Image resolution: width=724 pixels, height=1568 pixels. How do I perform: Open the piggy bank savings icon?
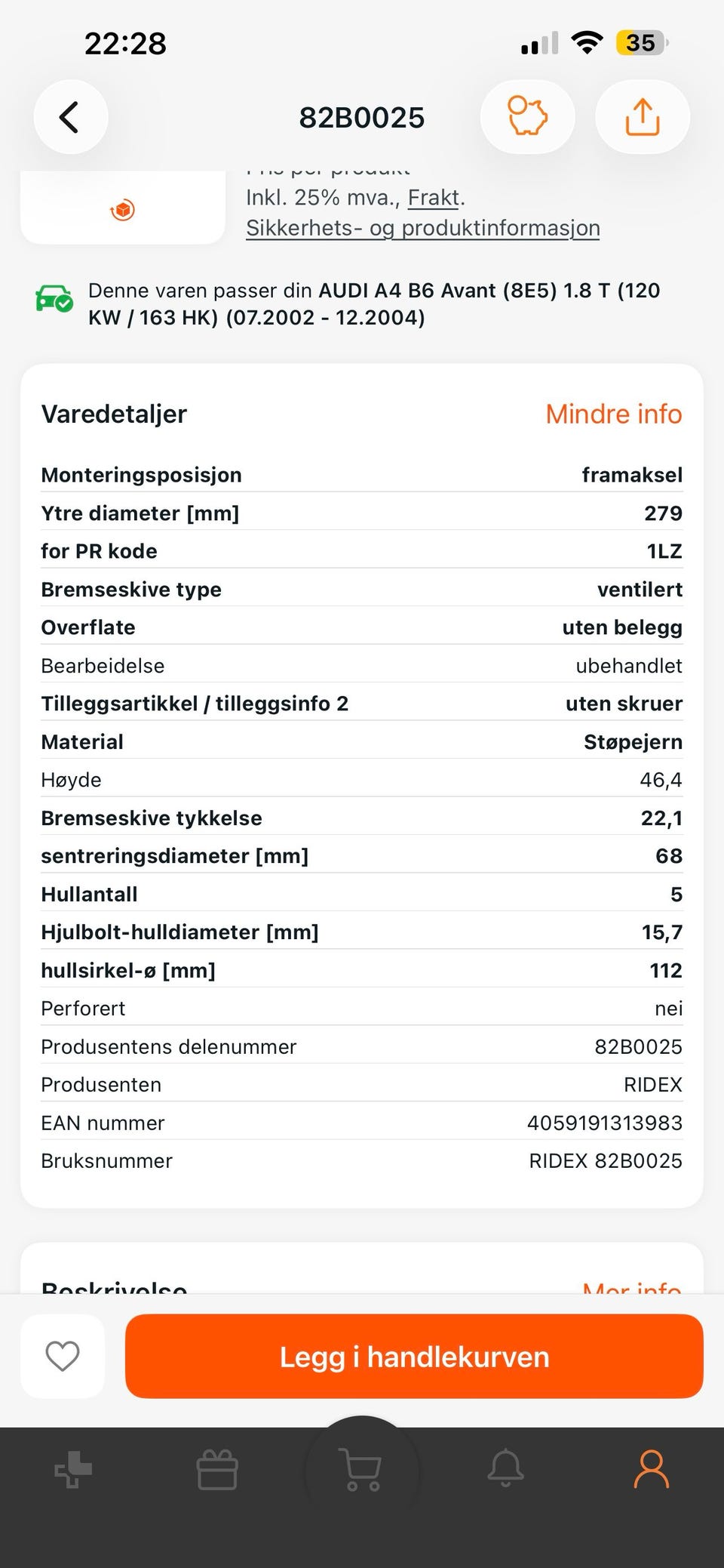tap(528, 116)
